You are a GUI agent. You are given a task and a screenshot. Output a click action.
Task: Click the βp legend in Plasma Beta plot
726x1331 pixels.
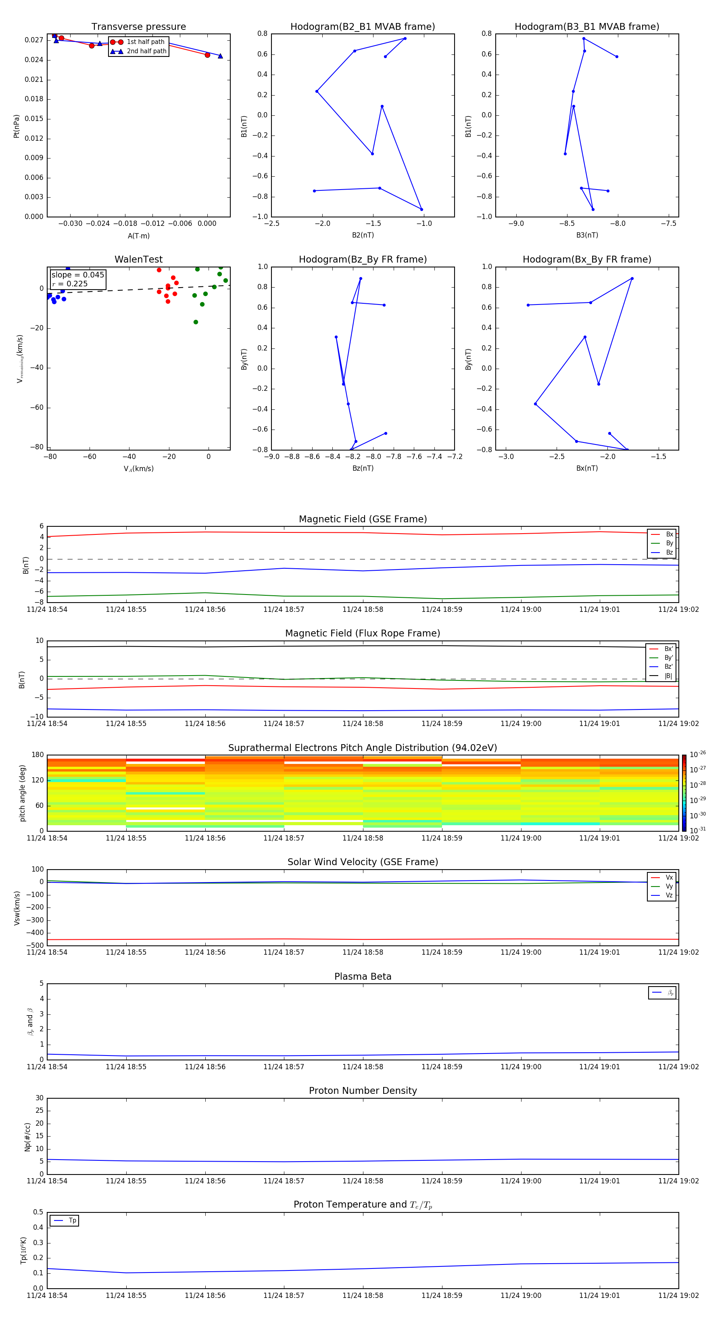(662, 993)
